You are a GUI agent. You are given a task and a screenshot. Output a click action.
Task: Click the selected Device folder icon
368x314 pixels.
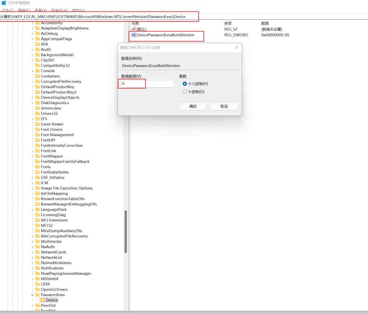42,300
